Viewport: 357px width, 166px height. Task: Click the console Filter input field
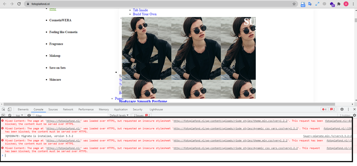(71, 115)
